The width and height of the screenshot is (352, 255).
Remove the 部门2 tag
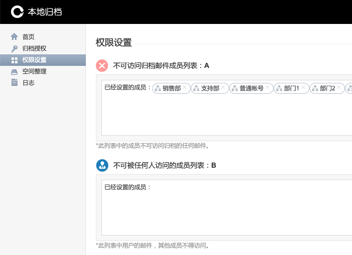click(x=339, y=87)
